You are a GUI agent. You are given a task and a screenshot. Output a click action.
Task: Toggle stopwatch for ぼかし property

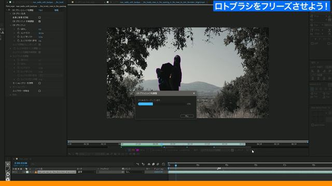[x=19, y=29]
